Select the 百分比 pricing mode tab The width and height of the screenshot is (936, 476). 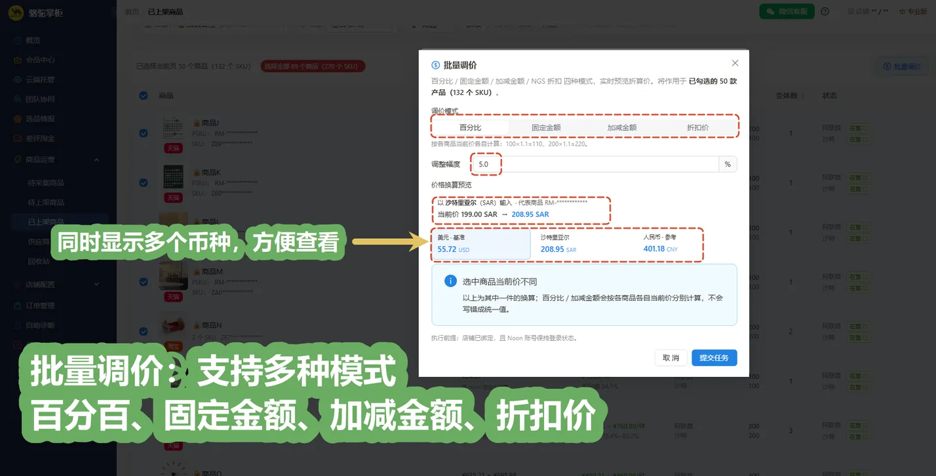(x=470, y=128)
